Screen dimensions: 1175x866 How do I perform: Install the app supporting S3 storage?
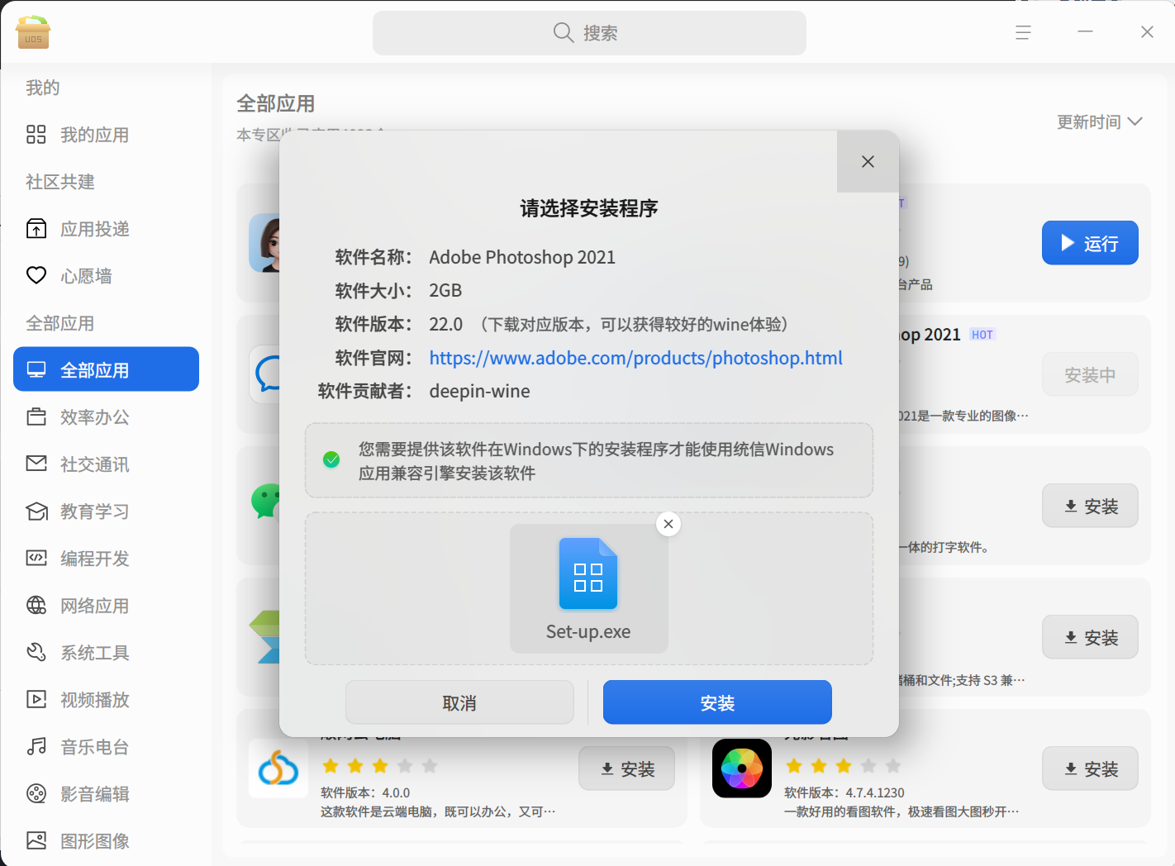[x=1090, y=637]
